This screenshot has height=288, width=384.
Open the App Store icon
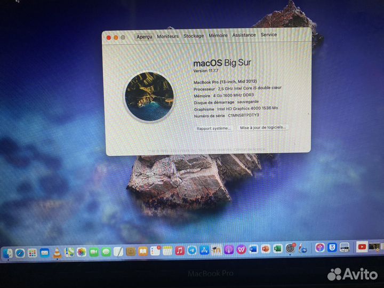point(204,250)
